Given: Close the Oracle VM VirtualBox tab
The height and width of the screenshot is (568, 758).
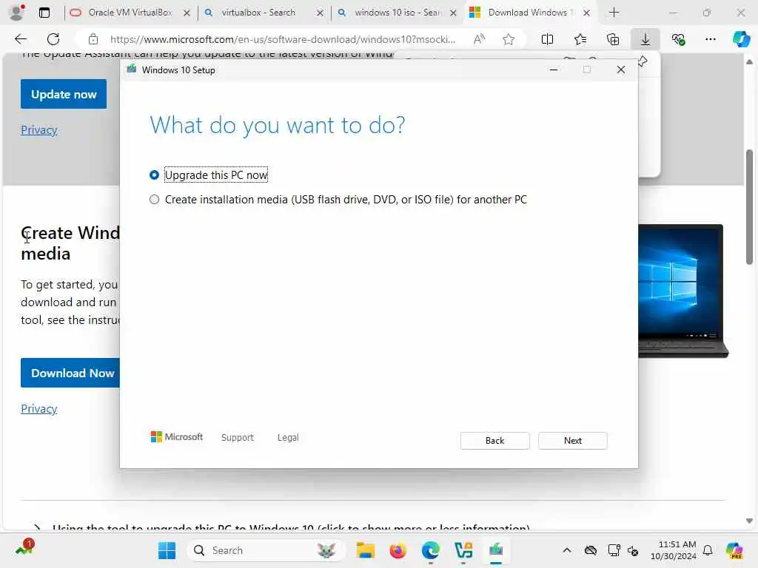Looking at the screenshot, I should (x=187, y=13).
